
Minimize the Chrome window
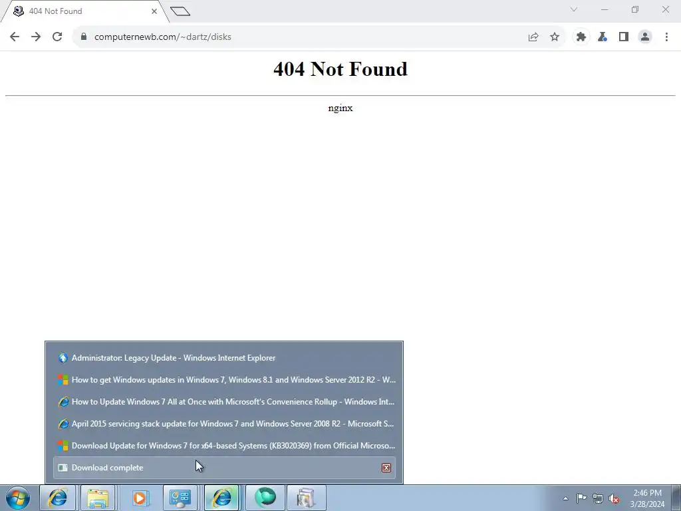(605, 9)
